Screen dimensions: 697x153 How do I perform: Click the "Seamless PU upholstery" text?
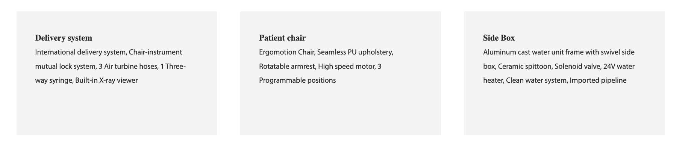pos(355,52)
